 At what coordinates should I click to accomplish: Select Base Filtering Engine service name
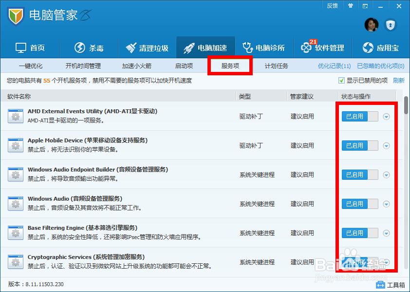click(x=83, y=228)
